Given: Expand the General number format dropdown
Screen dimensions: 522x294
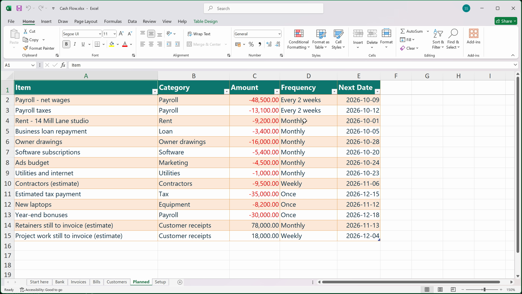Looking at the screenshot, I should pyautogui.click(x=279, y=34).
